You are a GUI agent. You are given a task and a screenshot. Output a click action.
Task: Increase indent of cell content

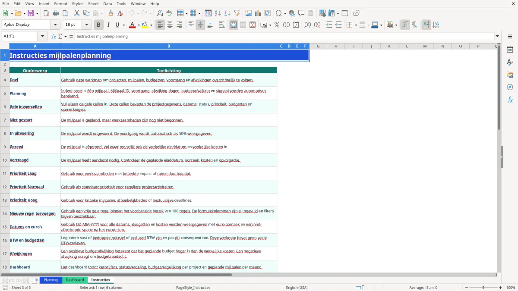[x=329, y=25]
